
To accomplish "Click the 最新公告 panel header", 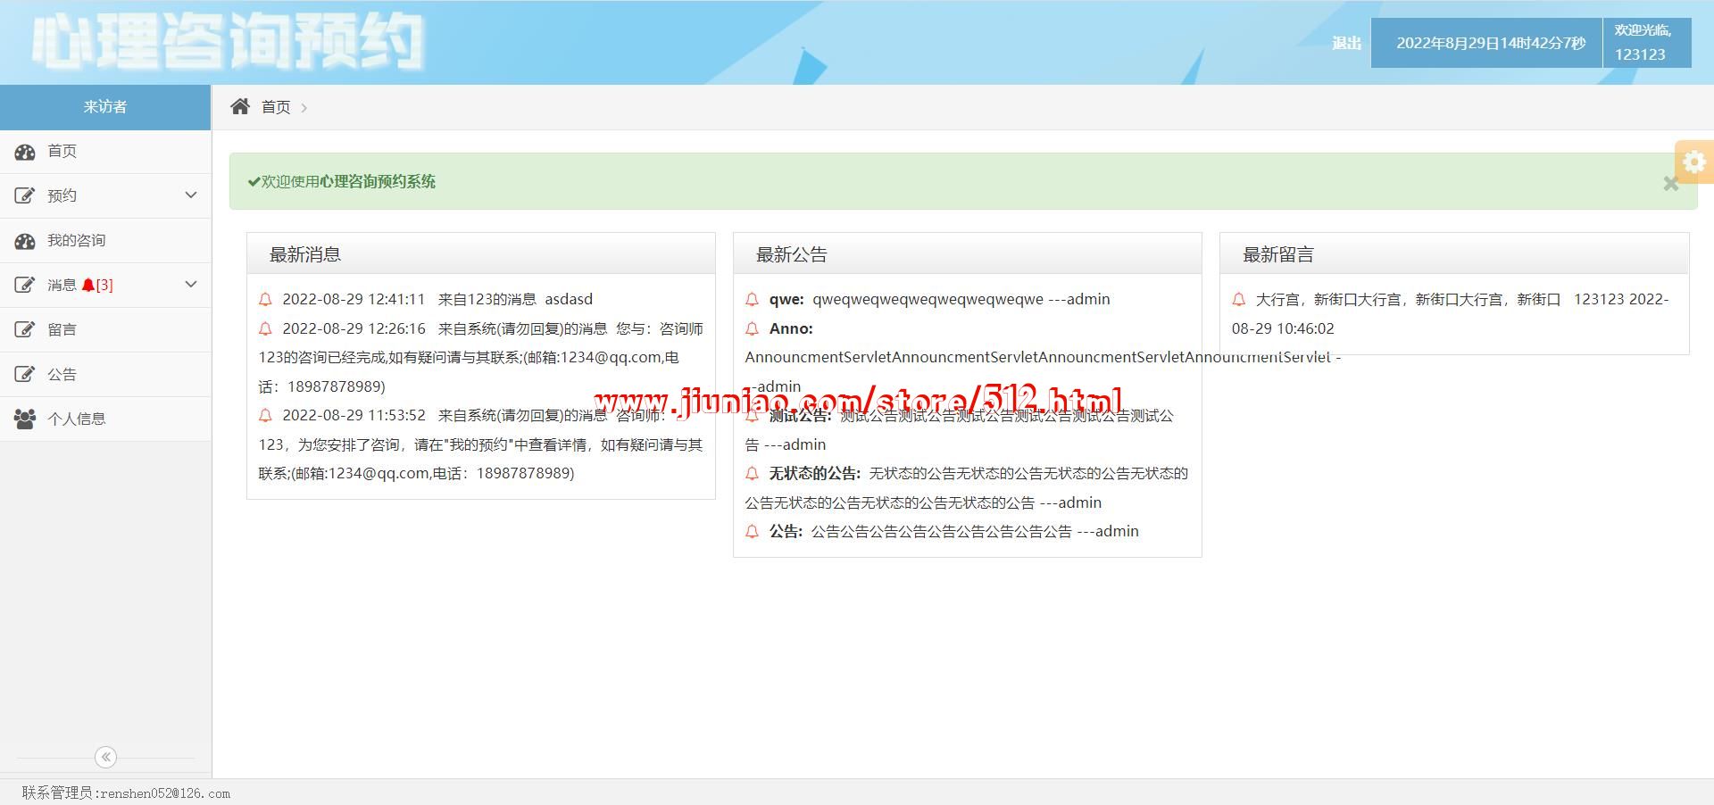I will 968,254.
